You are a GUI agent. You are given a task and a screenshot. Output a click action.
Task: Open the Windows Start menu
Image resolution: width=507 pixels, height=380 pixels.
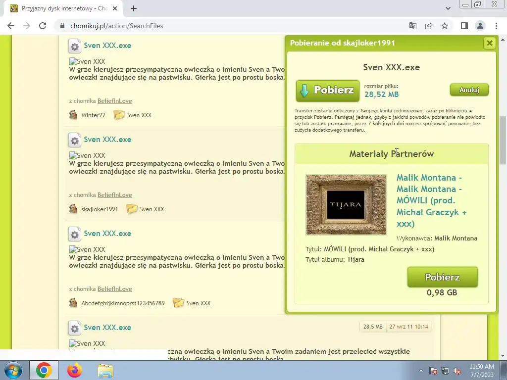(x=13, y=371)
